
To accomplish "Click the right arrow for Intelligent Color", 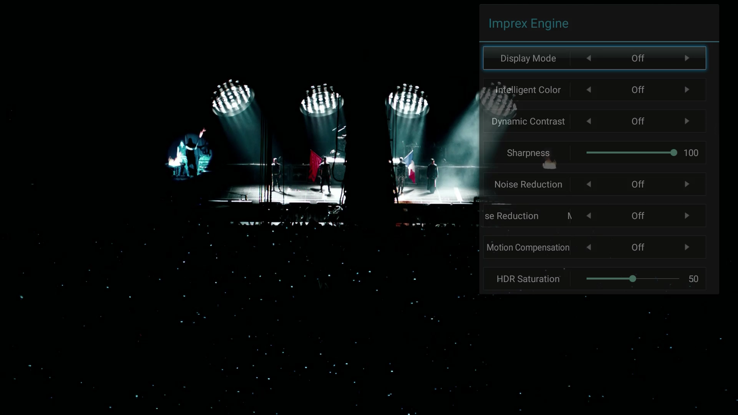I will pos(687,89).
